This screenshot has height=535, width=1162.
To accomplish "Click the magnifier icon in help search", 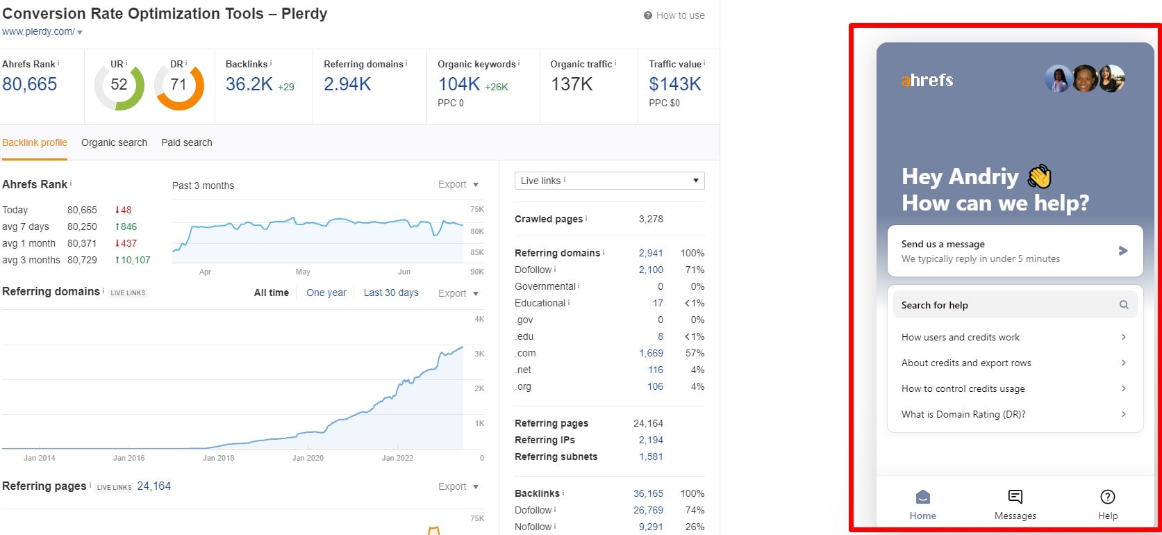I will pyautogui.click(x=1124, y=305).
